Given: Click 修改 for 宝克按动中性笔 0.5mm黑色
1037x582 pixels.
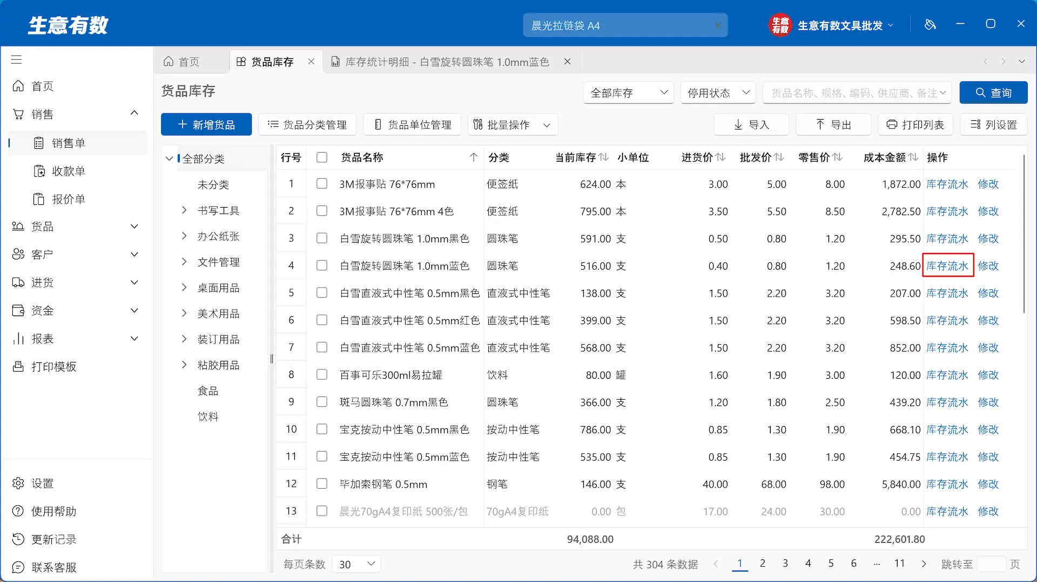Looking at the screenshot, I should coord(988,430).
